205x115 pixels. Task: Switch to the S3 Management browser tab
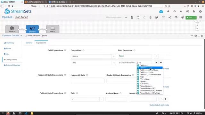tap(36, 2)
